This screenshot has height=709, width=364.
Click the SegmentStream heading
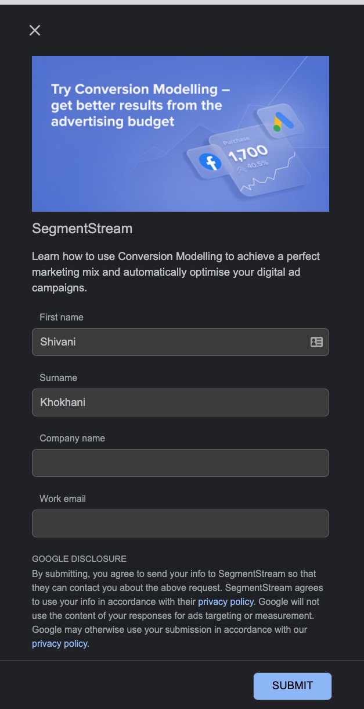coord(82,229)
